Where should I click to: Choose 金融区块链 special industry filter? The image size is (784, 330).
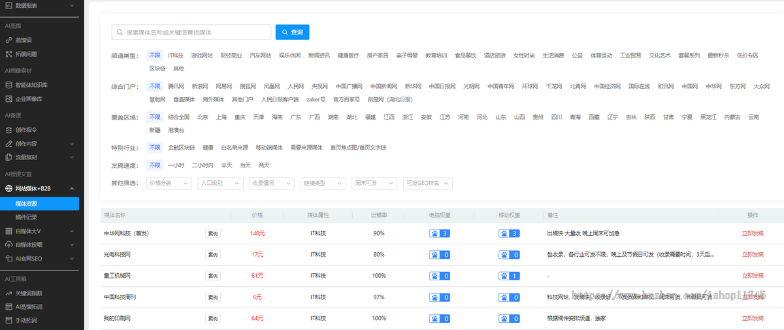click(x=182, y=148)
